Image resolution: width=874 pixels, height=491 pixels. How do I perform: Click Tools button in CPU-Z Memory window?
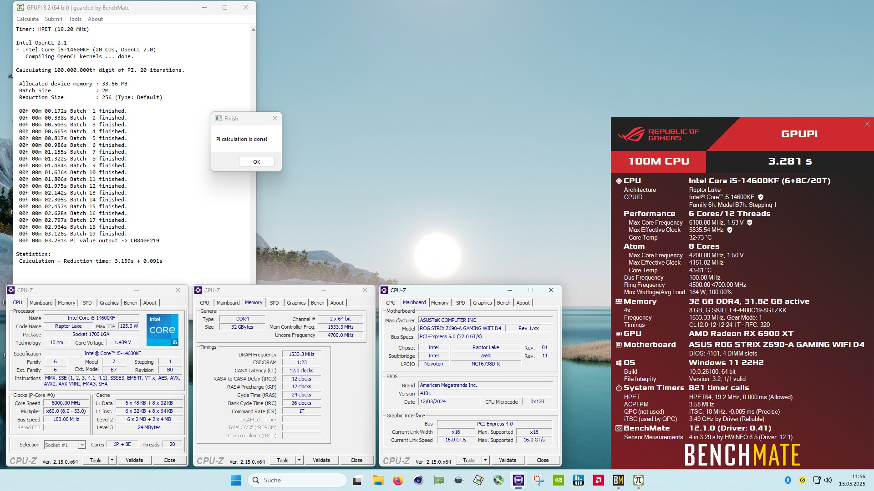click(x=282, y=460)
